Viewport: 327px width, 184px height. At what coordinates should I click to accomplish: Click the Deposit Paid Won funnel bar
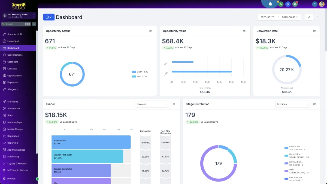point(87,156)
